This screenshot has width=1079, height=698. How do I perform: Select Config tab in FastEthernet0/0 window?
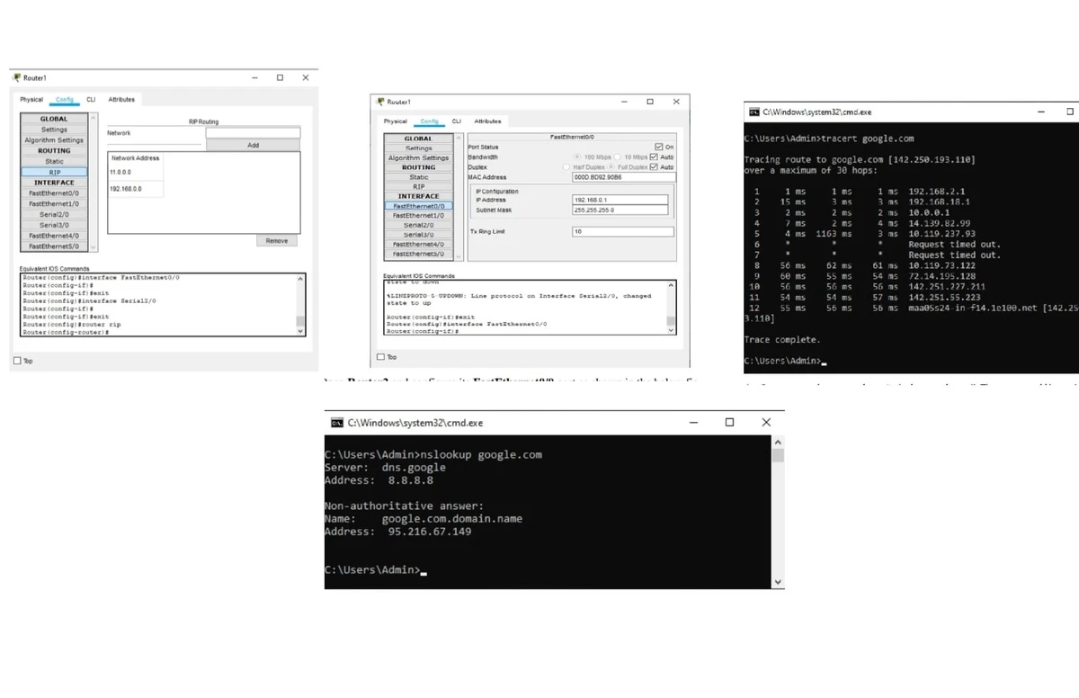429,121
